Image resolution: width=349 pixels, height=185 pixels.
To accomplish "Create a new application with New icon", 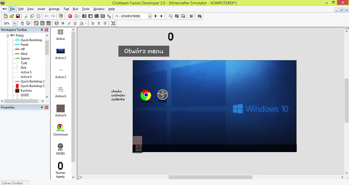I will click(x=5, y=16).
